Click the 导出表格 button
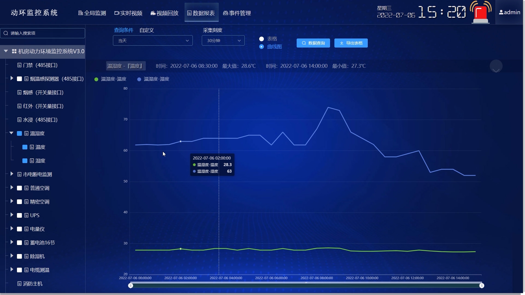Viewport: 525px width, 295px height. point(351,43)
